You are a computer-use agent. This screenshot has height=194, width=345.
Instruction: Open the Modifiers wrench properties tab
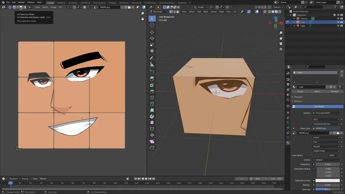tap(288, 118)
